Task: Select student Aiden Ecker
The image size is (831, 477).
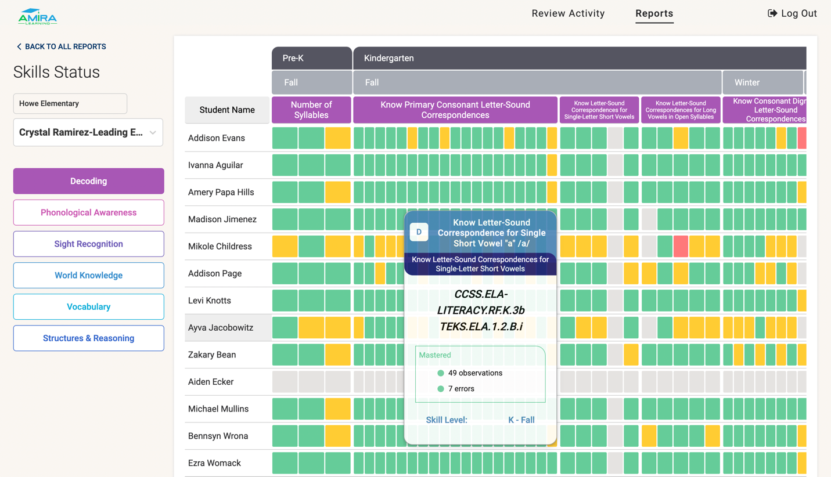Action: pyautogui.click(x=211, y=382)
